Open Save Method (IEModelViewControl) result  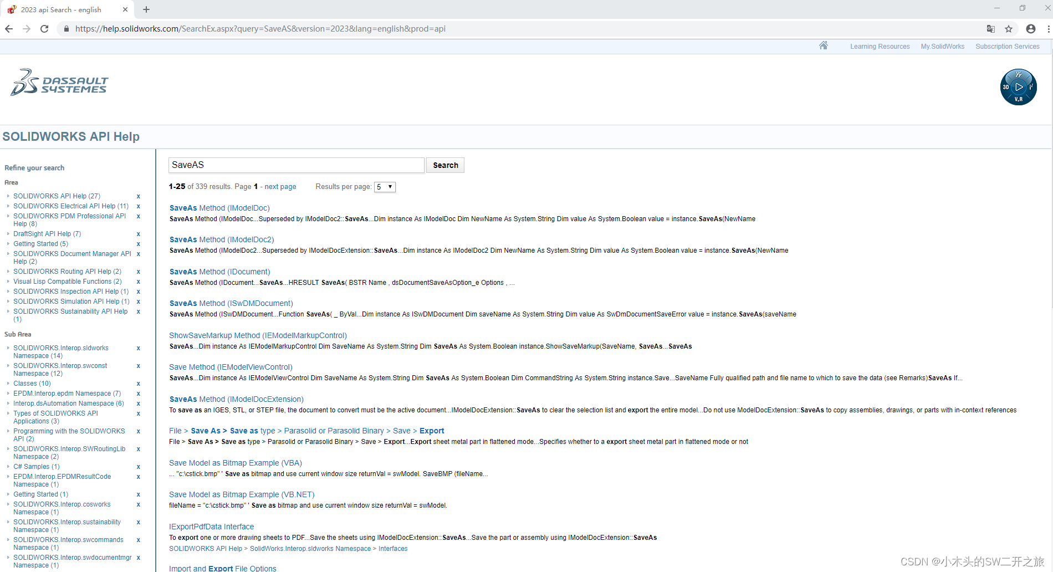(231, 367)
